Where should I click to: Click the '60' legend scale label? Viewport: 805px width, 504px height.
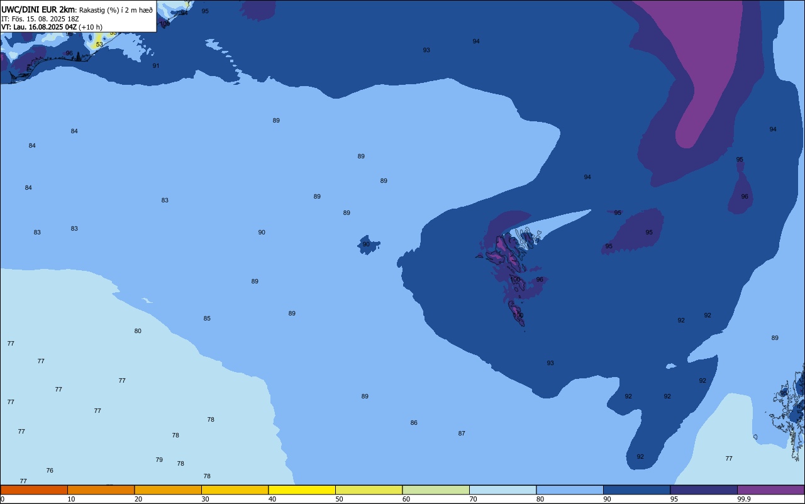[406, 499]
